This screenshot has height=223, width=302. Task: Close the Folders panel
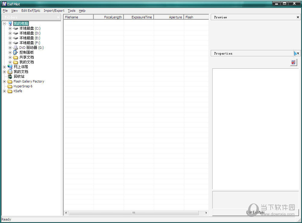(x=58, y=17)
